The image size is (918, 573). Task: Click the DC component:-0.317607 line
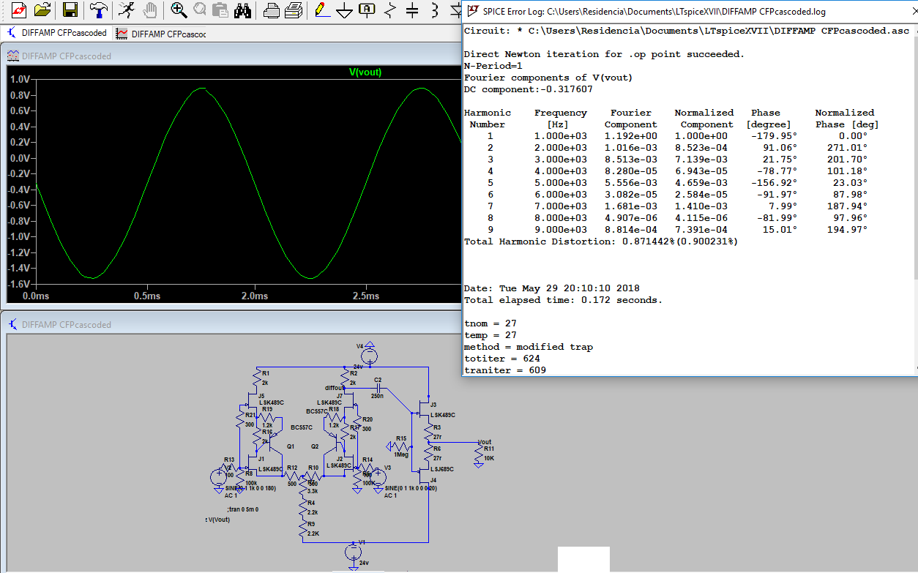(x=529, y=89)
